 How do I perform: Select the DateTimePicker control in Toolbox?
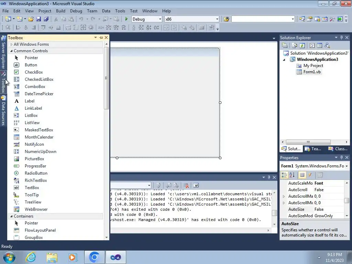[39, 93]
